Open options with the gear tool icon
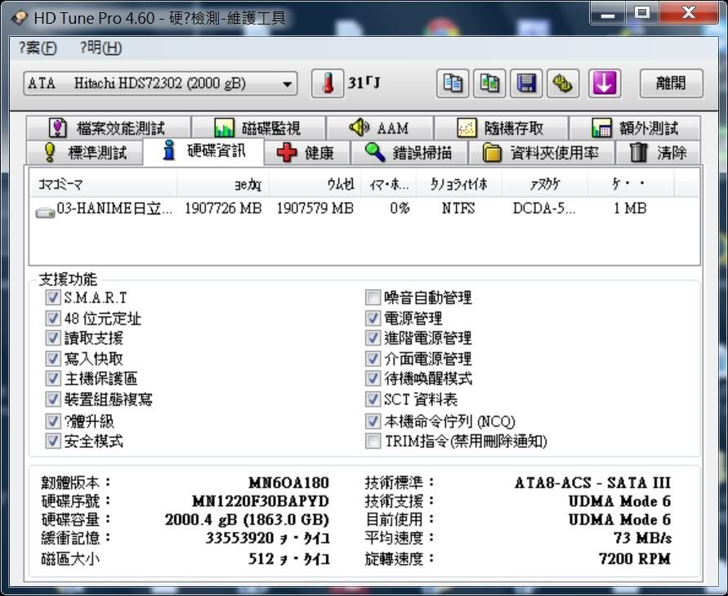 click(x=563, y=83)
